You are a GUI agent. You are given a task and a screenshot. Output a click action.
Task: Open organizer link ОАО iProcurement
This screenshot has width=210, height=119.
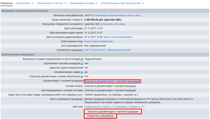tap(108, 50)
